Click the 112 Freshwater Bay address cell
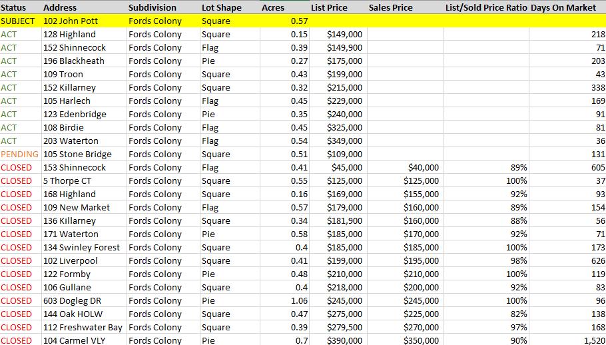 coord(85,327)
